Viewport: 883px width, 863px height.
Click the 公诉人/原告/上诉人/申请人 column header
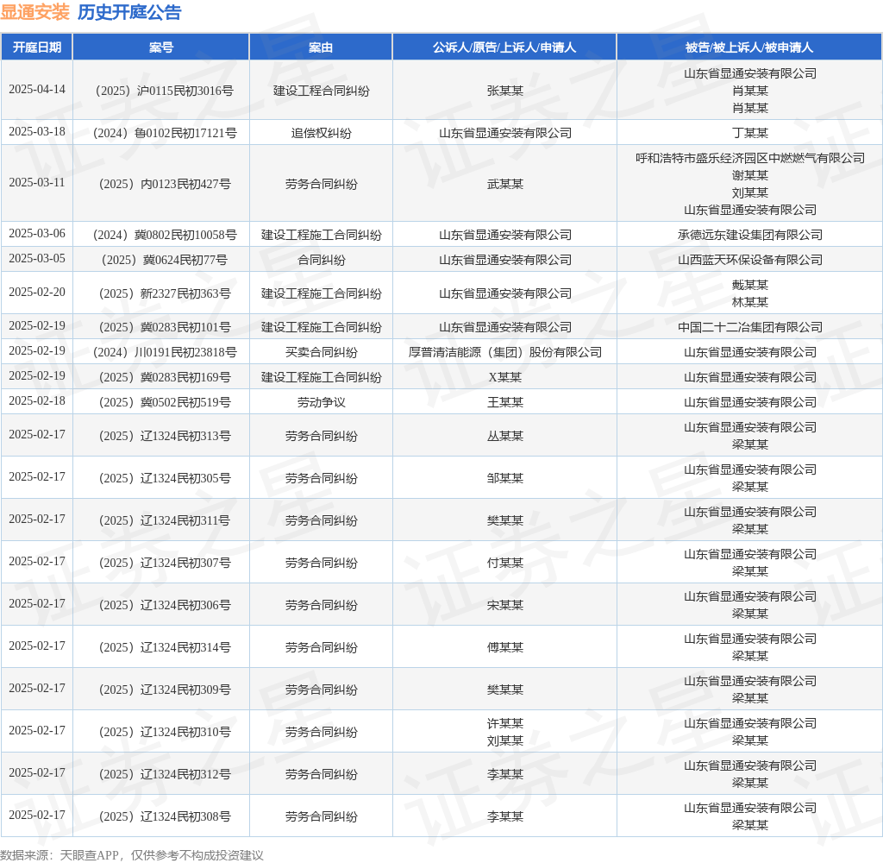(504, 47)
